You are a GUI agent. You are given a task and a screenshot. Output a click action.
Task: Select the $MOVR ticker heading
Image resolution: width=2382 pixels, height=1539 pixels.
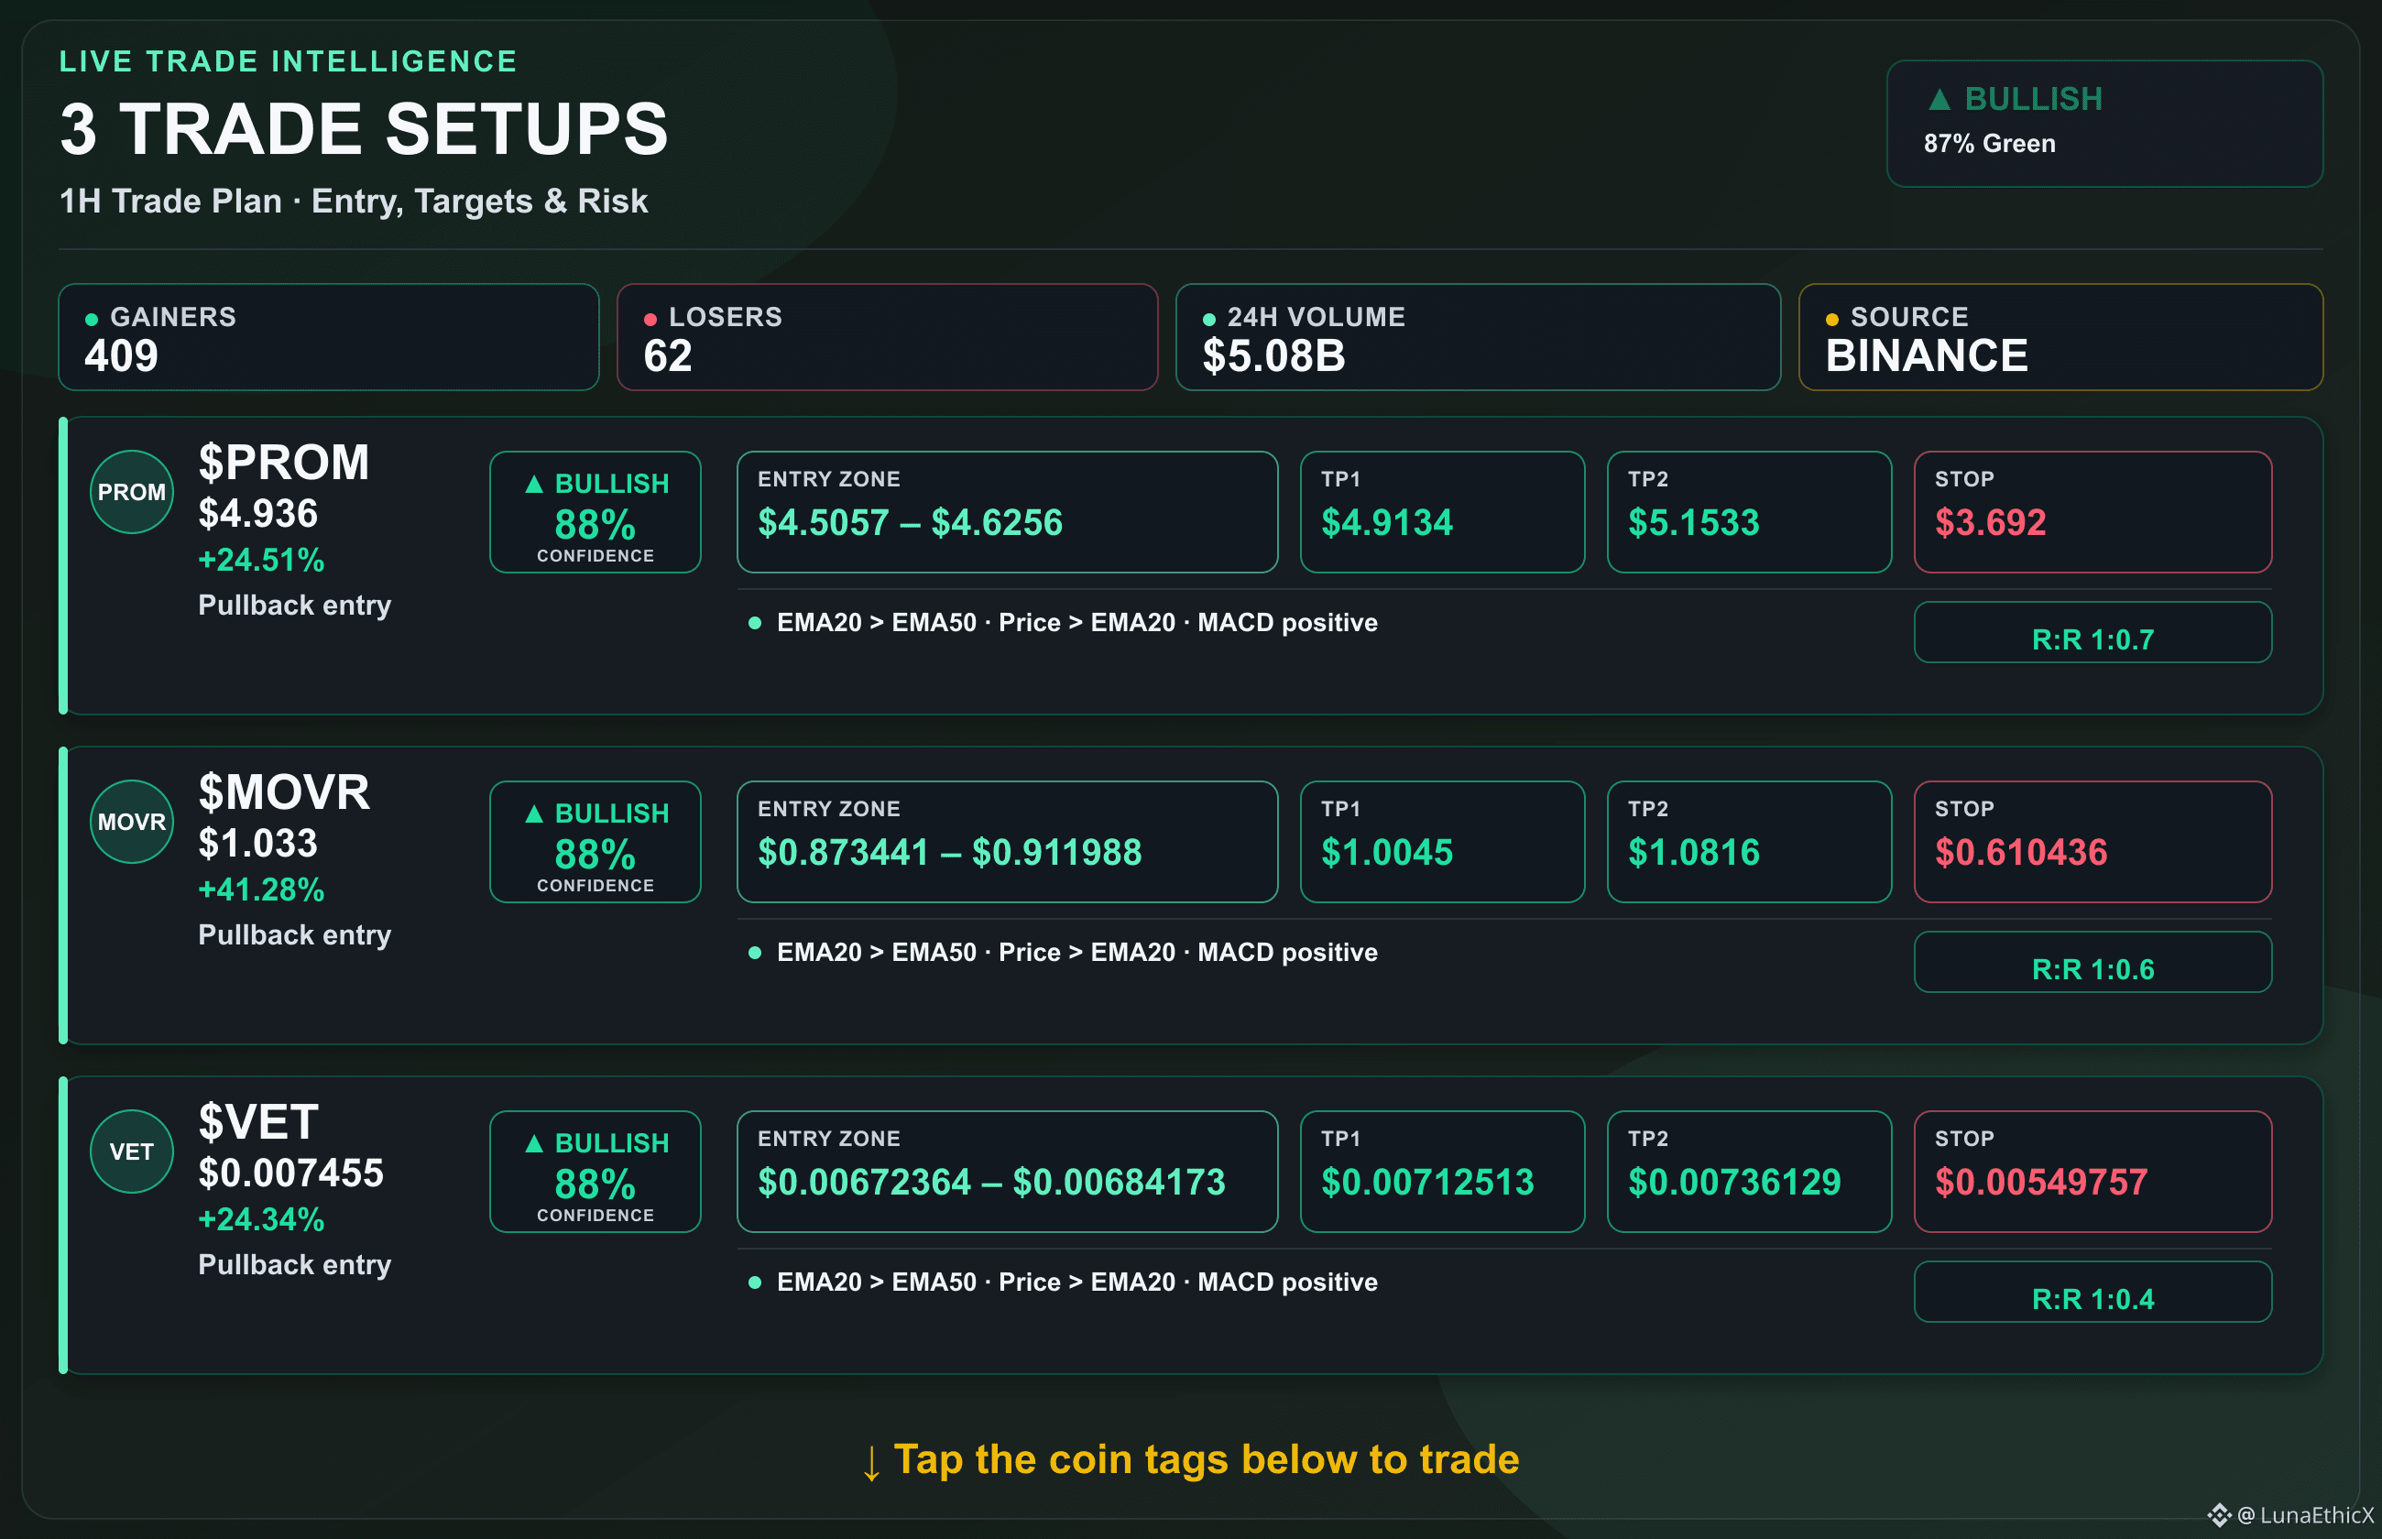[284, 791]
